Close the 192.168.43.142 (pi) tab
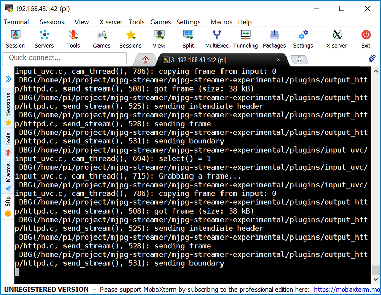This screenshot has width=381, height=295. [278, 60]
